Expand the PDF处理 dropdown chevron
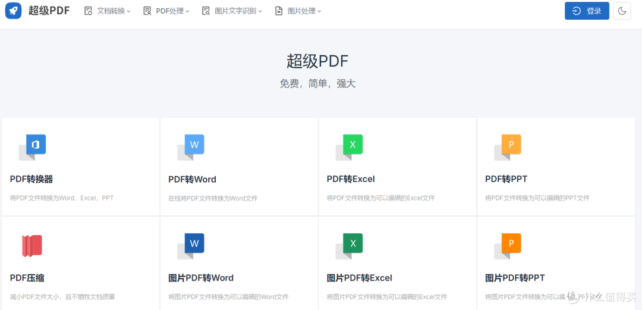Image resolution: width=642 pixels, height=310 pixels. coord(187,11)
